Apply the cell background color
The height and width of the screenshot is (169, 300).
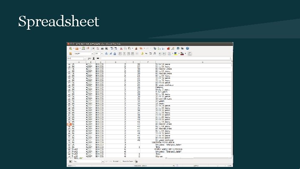pyautogui.click(x=175, y=54)
